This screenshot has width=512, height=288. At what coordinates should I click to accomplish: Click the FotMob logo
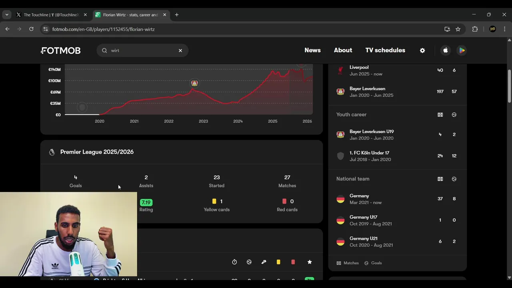pyautogui.click(x=61, y=50)
